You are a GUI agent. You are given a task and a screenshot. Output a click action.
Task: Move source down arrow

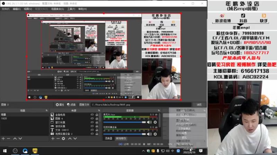coord(75,138)
